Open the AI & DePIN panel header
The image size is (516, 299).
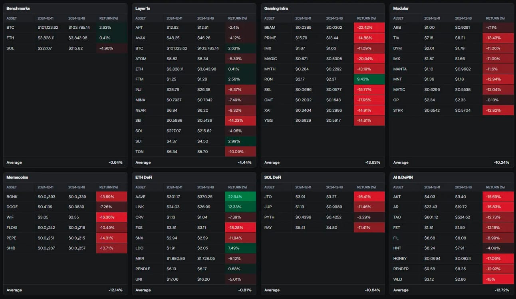point(404,177)
